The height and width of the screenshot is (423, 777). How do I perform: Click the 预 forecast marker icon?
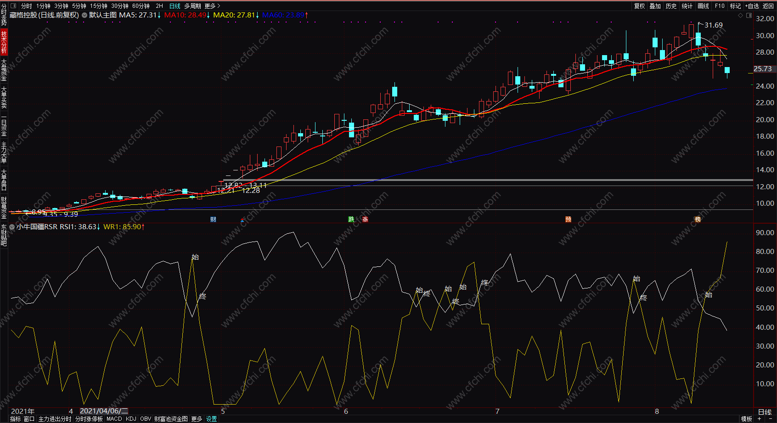pyautogui.click(x=568, y=220)
